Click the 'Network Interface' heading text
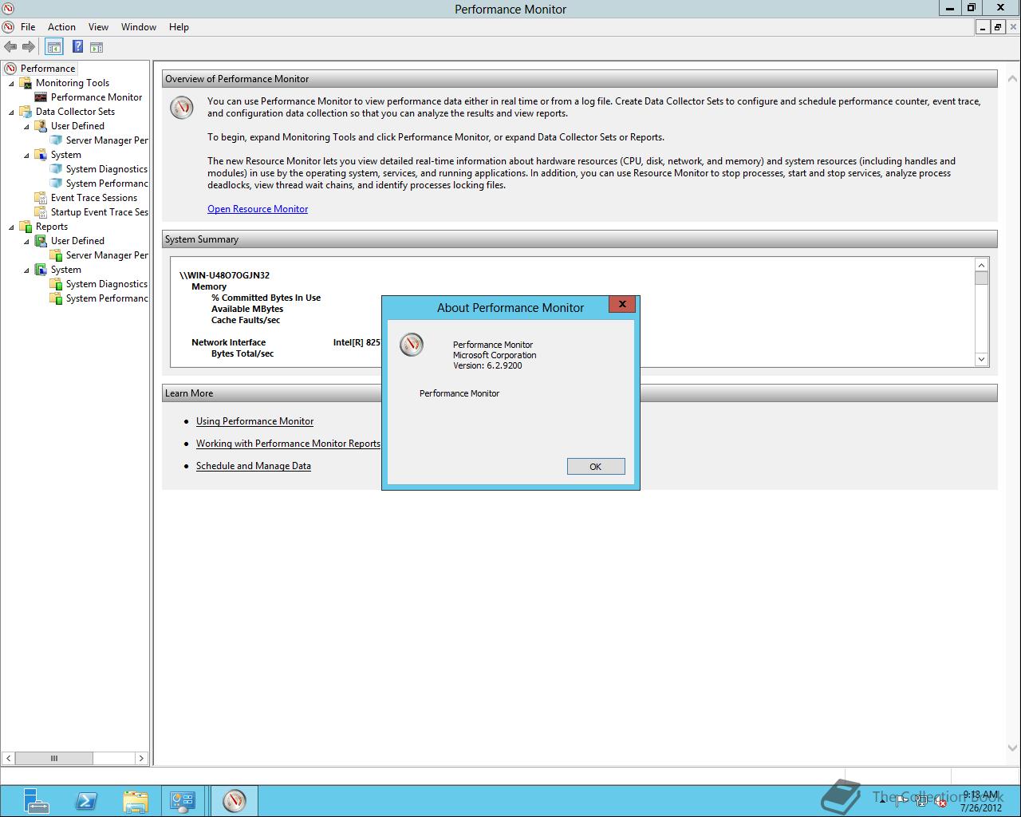1021x817 pixels. click(228, 342)
